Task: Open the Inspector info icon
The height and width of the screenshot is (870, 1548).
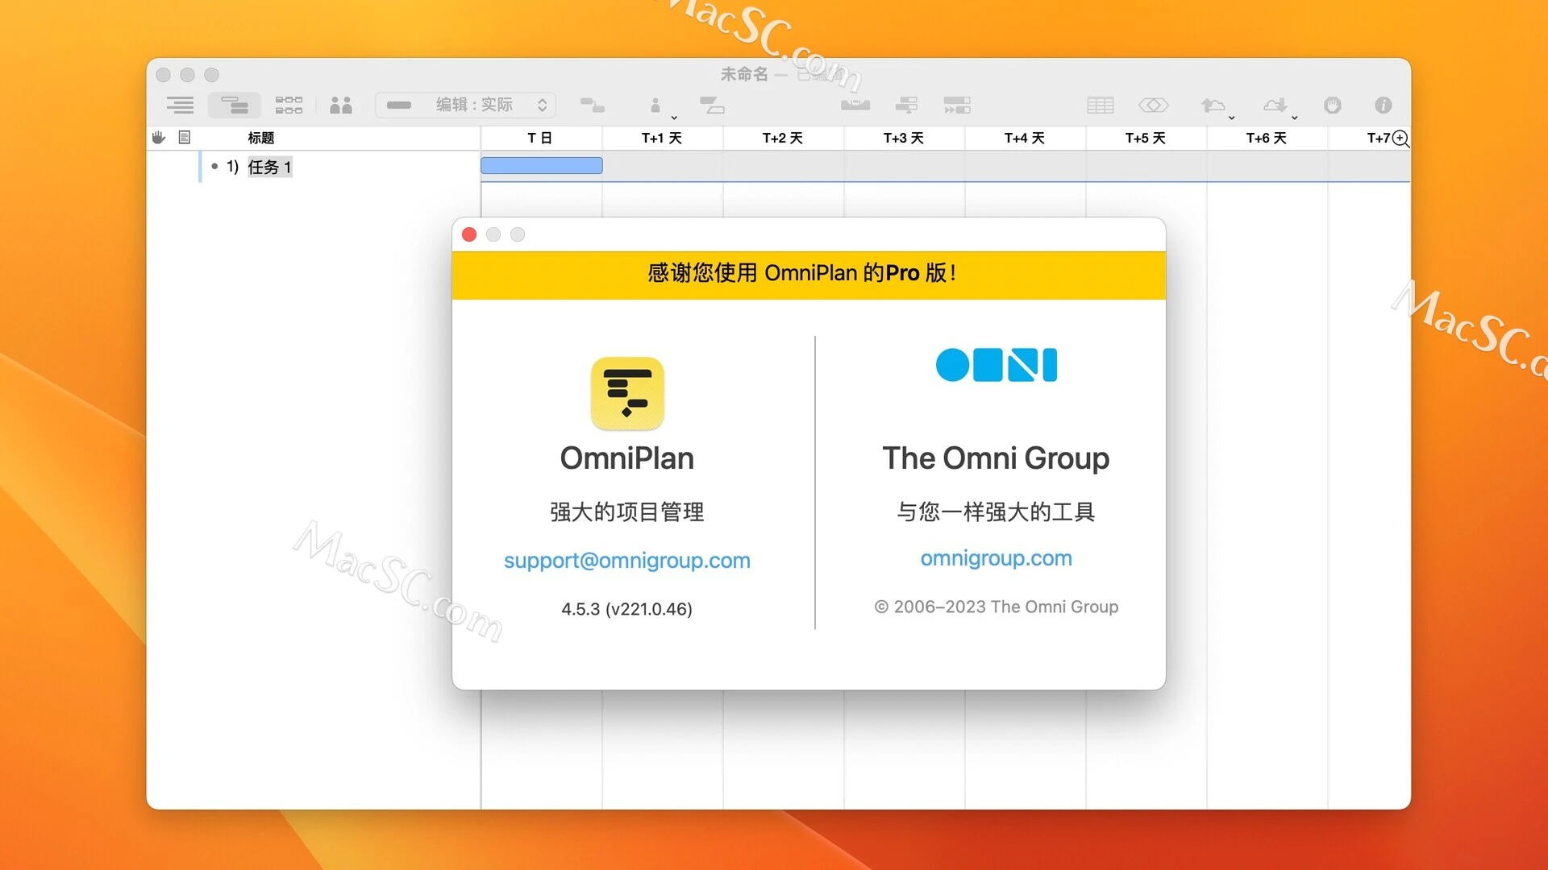Action: (1384, 105)
